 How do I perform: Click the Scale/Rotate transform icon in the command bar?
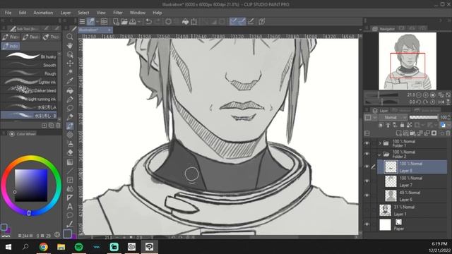click(x=194, y=22)
